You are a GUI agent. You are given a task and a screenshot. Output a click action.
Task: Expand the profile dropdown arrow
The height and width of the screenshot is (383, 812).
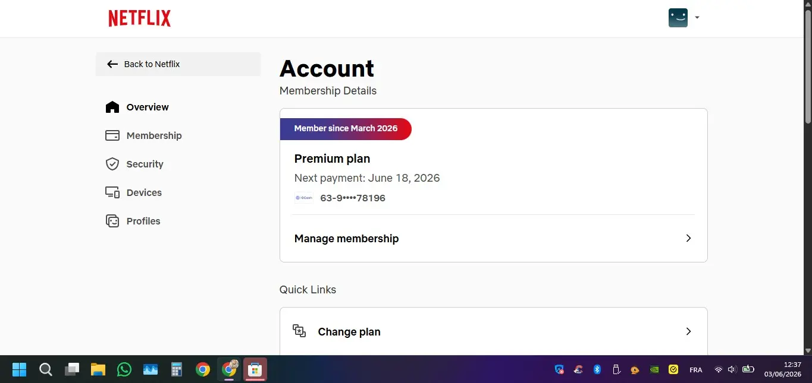point(697,18)
